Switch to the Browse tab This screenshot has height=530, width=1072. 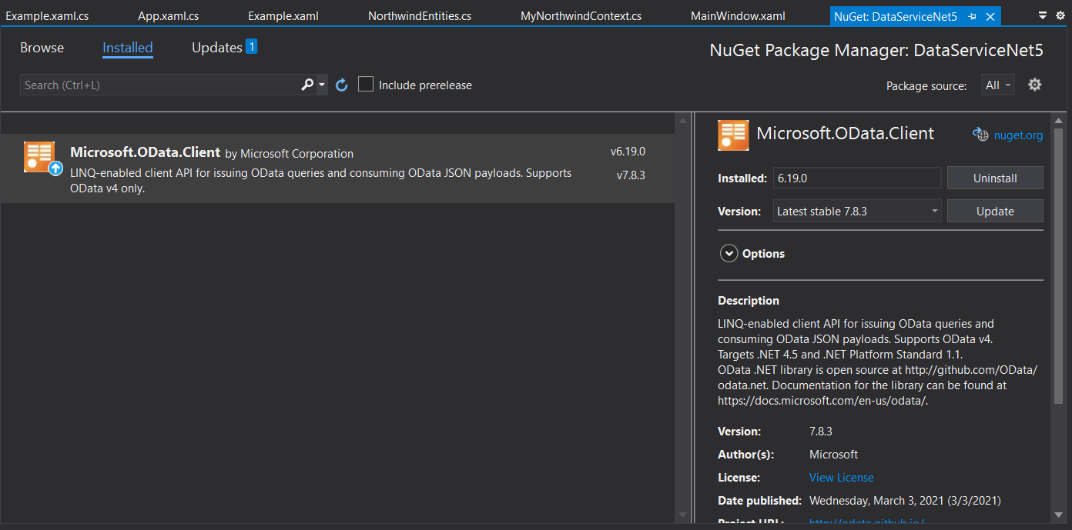(42, 48)
